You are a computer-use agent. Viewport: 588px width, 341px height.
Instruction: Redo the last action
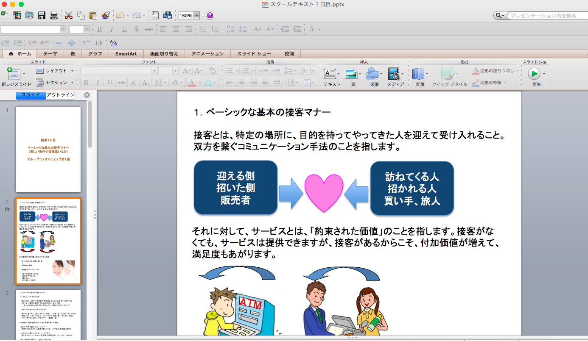pos(136,16)
